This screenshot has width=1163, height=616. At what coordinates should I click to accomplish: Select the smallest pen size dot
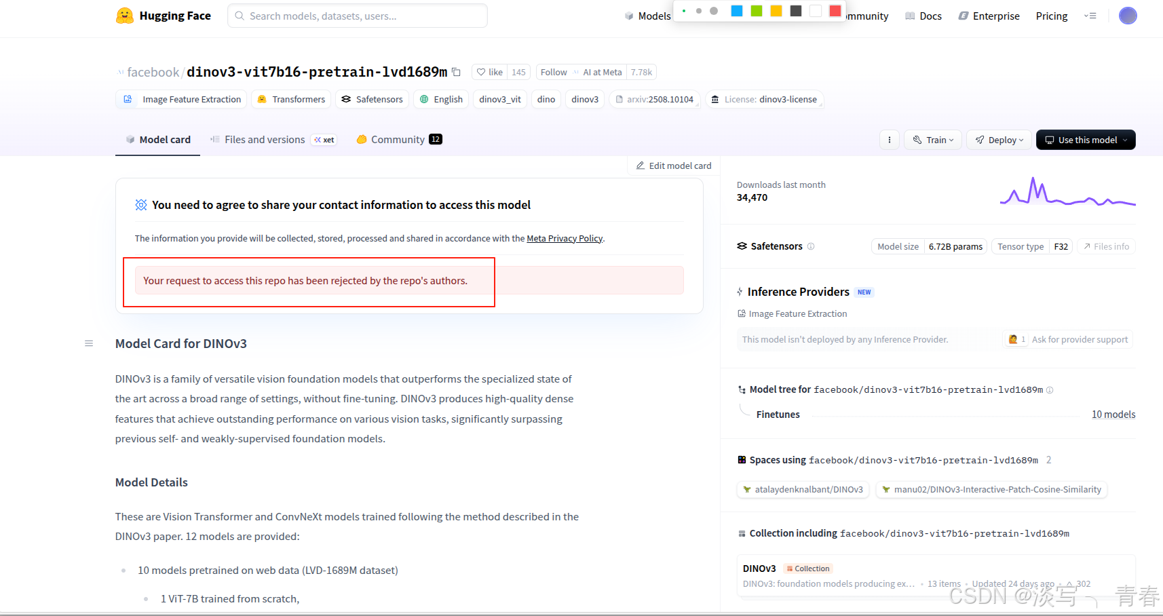tap(684, 11)
